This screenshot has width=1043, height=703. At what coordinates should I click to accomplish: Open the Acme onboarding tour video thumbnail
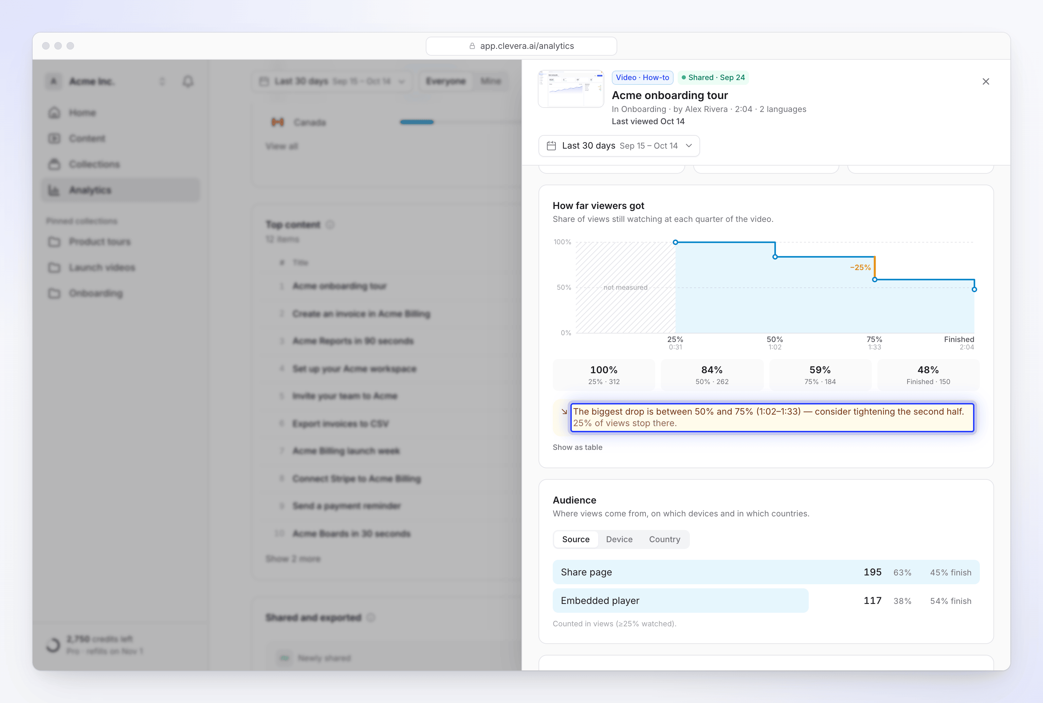[571, 89]
